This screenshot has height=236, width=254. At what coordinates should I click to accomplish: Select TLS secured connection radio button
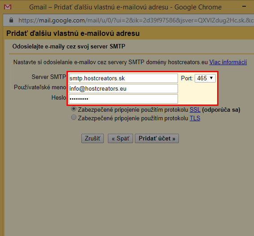coord(74,117)
